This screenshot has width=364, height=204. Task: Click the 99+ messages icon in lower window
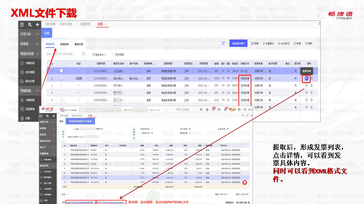click(213, 109)
